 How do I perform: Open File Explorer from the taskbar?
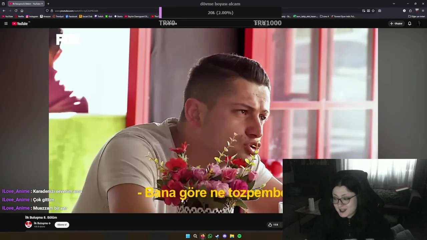(x=232, y=236)
